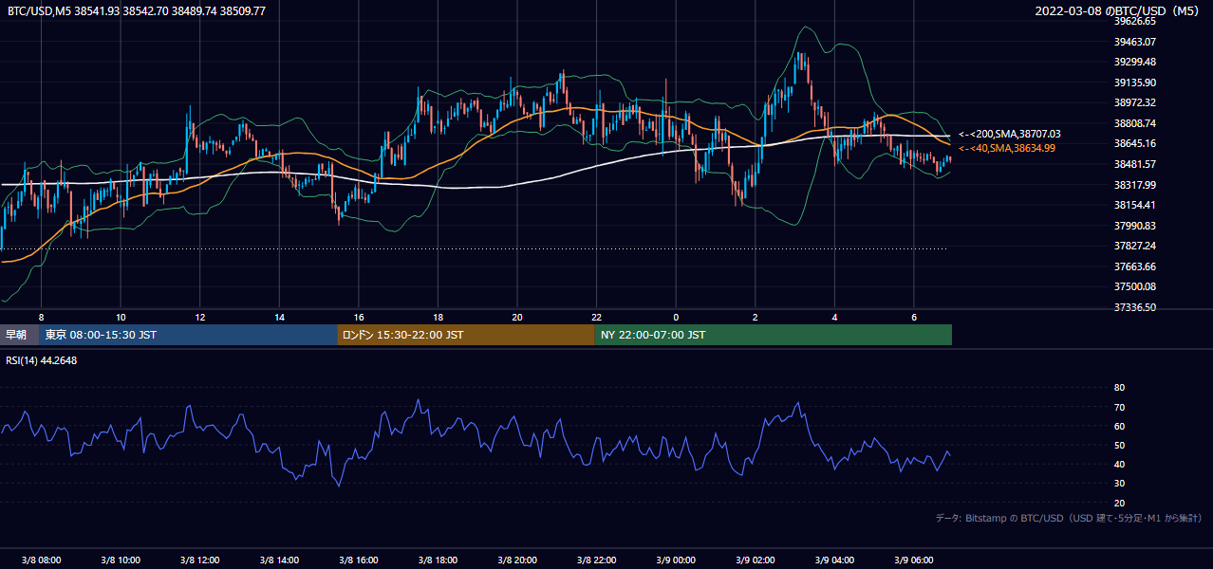Select the 200 SMA label 38707.03
1213x569 pixels.
[x=1010, y=135]
